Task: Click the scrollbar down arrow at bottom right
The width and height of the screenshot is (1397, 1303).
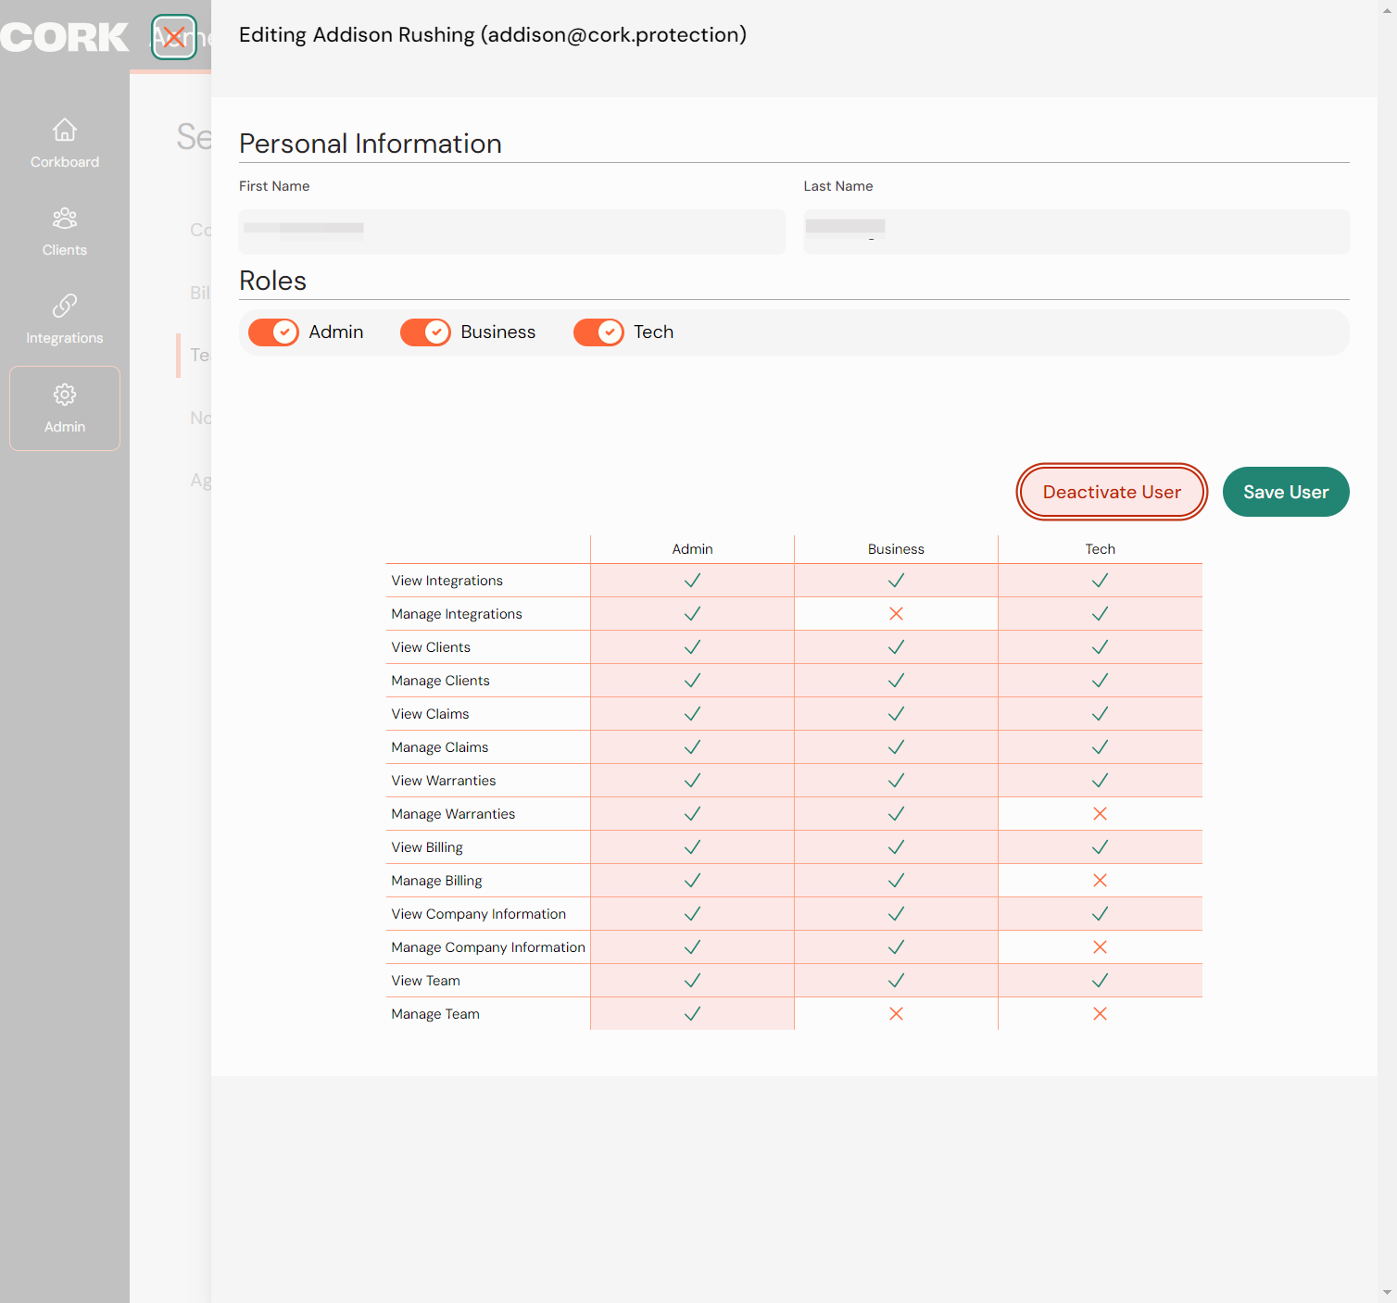Action: tap(1387, 1293)
